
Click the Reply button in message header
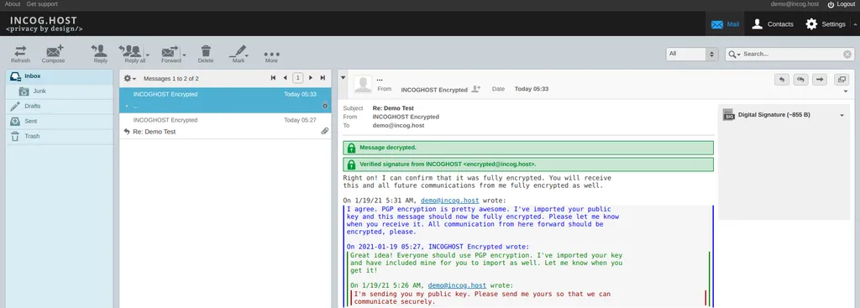coord(782,80)
